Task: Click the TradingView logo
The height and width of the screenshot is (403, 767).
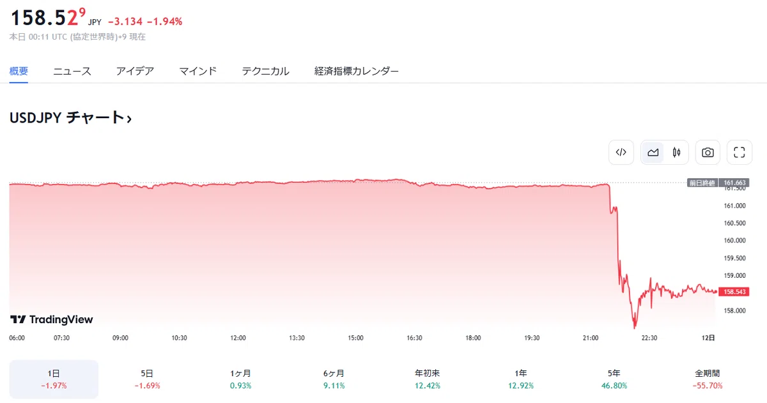Action: [52, 319]
